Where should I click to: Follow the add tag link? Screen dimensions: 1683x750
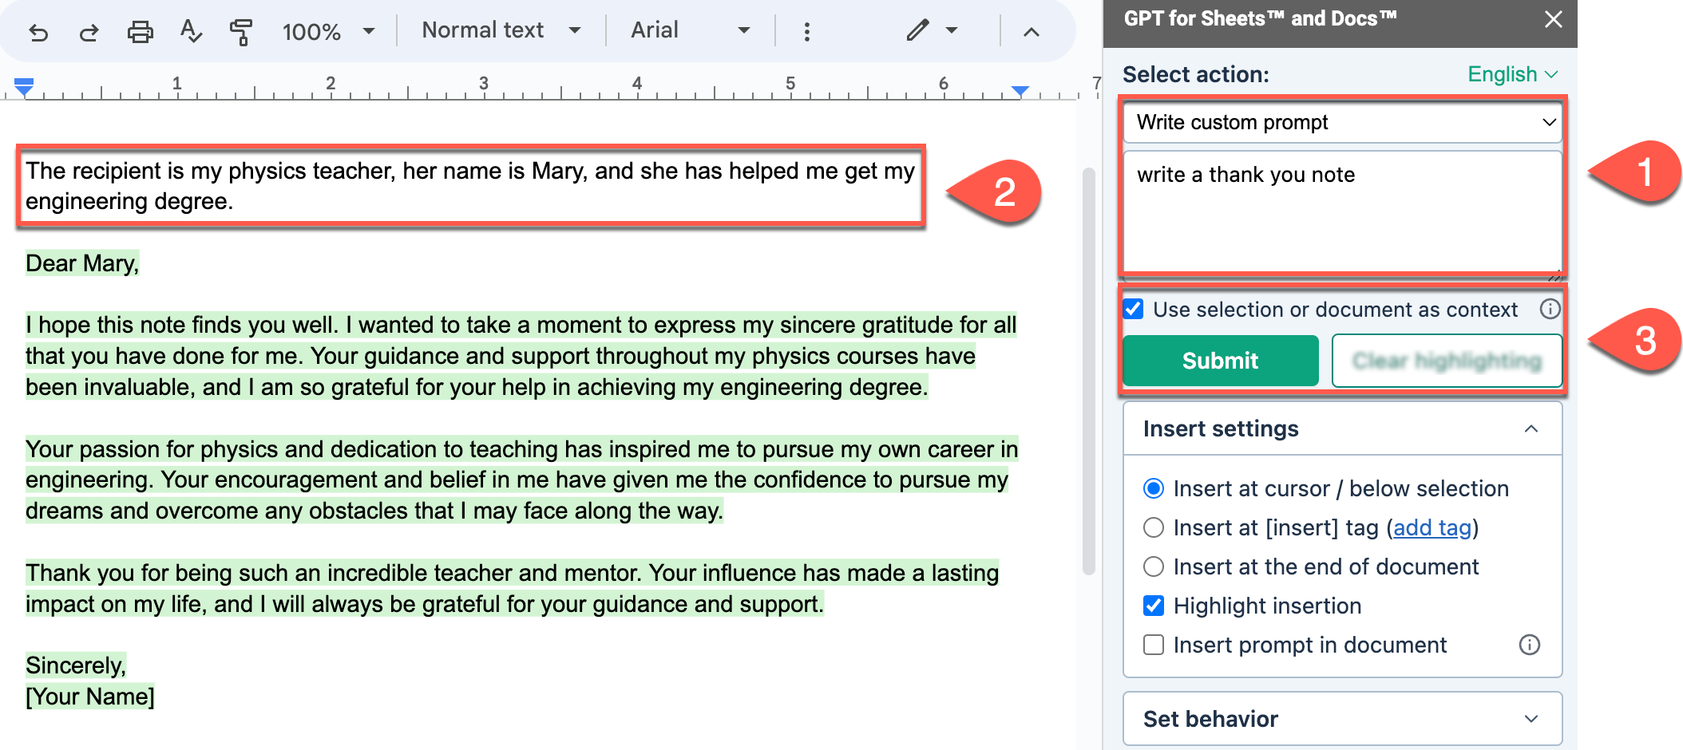pyautogui.click(x=1432, y=527)
